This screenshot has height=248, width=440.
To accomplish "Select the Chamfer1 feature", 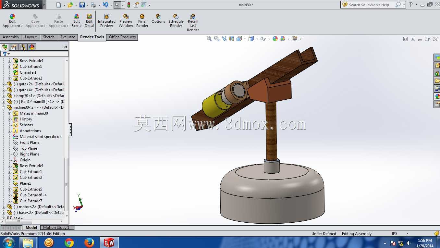I will click(x=28, y=72).
